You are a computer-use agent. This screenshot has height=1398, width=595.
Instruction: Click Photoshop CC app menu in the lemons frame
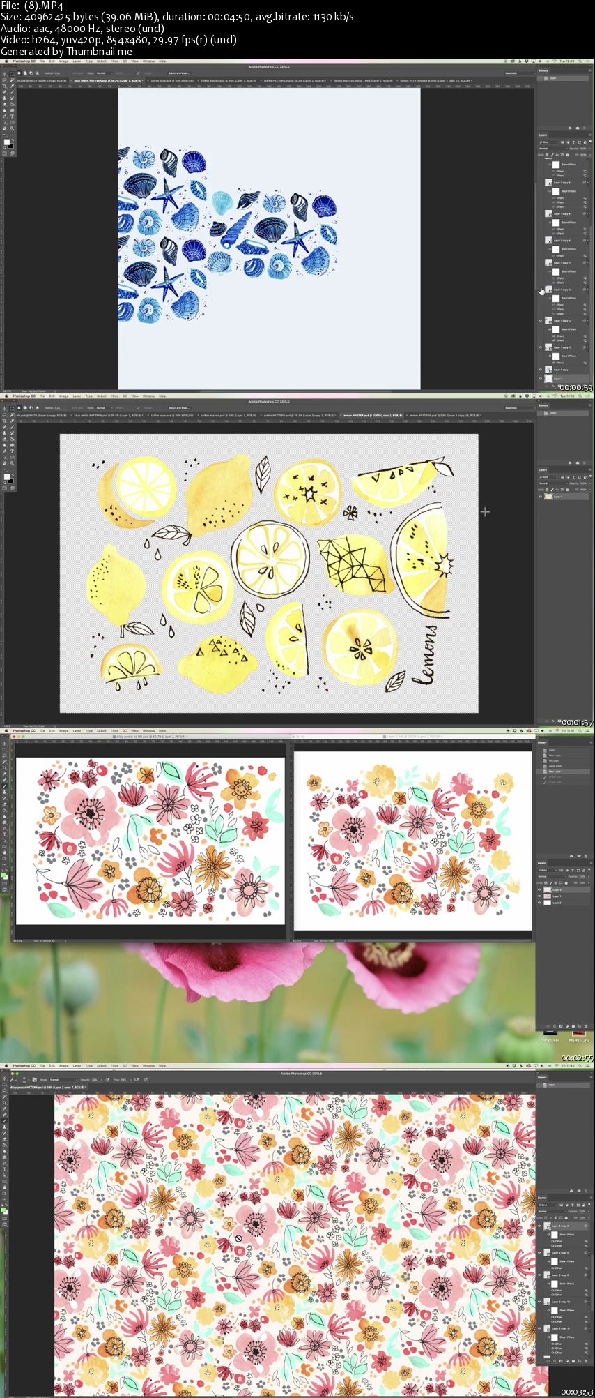[24, 396]
